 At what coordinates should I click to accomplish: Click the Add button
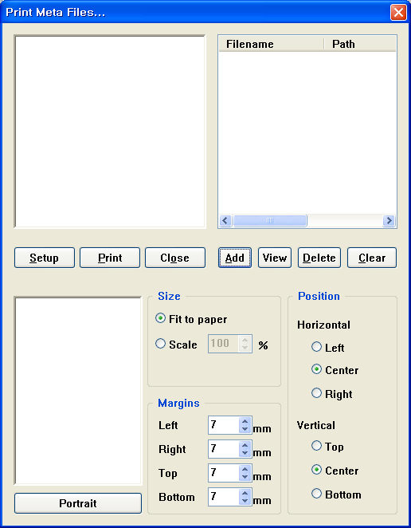coord(235,258)
